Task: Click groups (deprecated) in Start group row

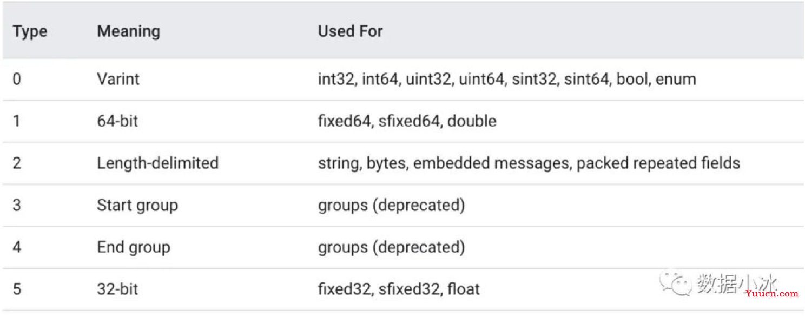Action: click(x=391, y=205)
